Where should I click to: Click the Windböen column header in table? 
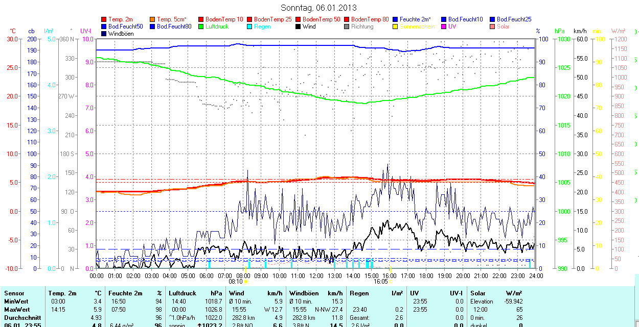click(x=303, y=293)
